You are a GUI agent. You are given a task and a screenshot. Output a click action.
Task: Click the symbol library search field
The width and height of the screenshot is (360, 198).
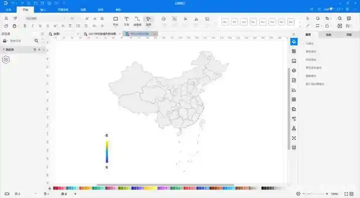click(21, 40)
